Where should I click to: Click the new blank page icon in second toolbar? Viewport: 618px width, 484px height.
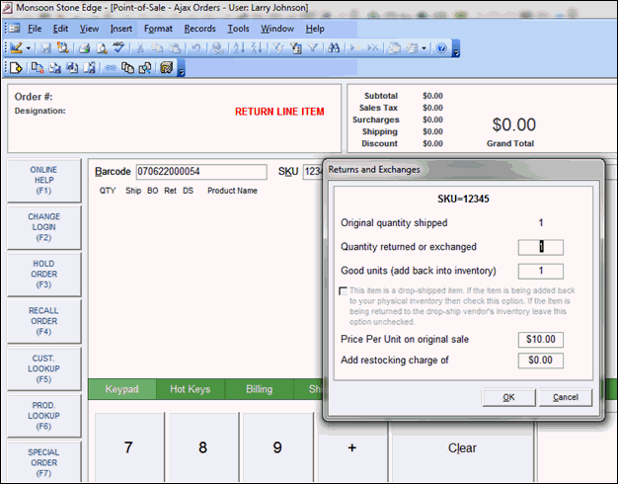(x=16, y=68)
